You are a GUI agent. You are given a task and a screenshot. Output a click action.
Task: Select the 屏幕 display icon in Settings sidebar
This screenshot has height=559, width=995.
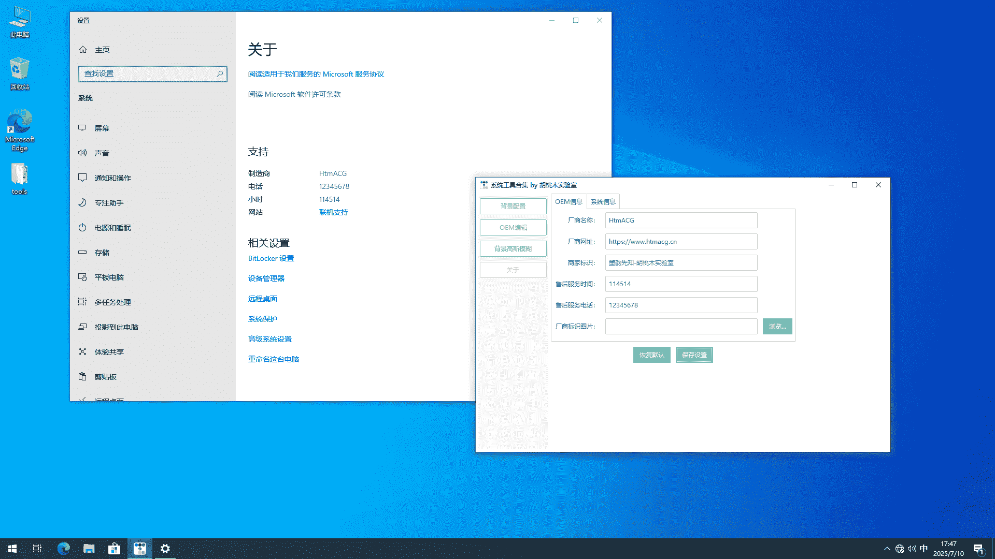pos(82,128)
